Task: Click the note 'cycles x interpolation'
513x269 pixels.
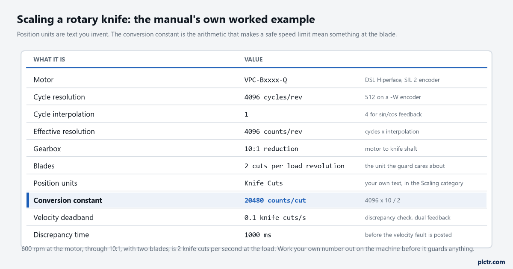Action: tap(392, 132)
